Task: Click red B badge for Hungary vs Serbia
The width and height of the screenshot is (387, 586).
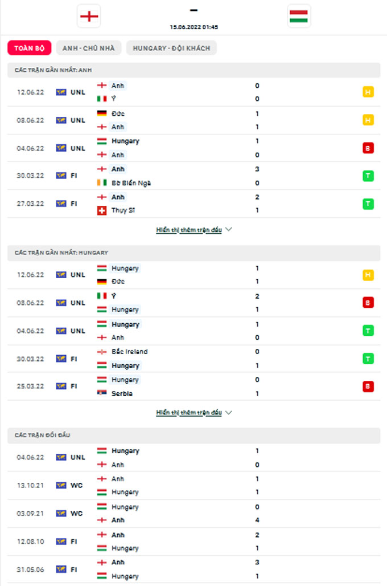Action: pyautogui.click(x=368, y=386)
